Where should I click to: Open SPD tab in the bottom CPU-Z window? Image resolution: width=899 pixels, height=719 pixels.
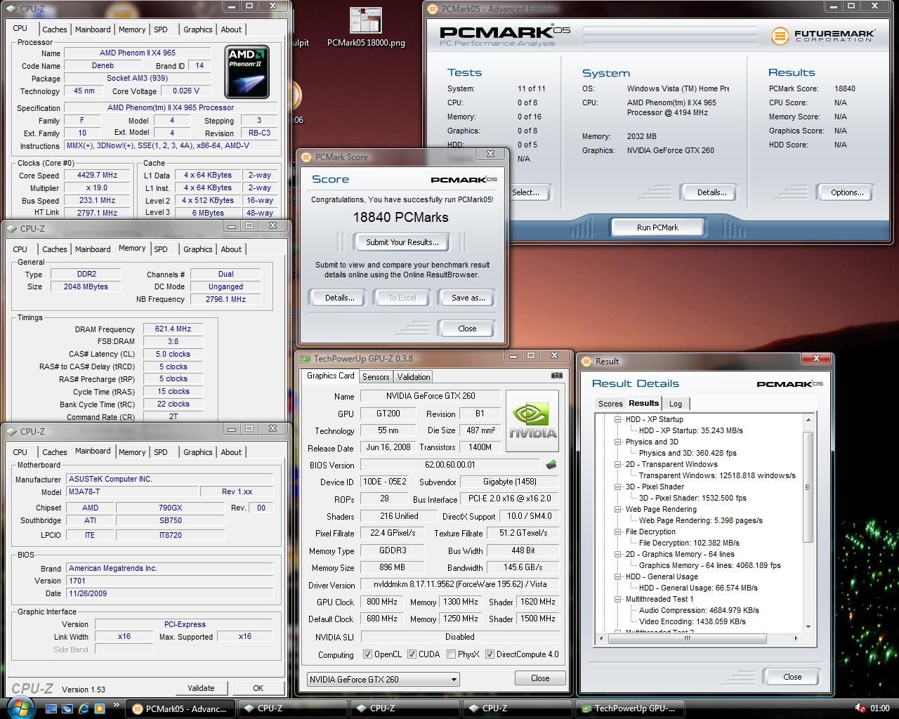(161, 452)
